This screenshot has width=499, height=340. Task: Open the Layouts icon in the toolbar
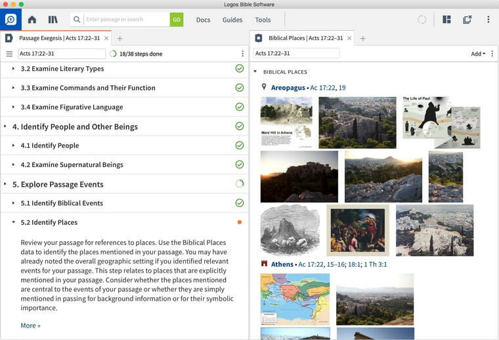click(446, 20)
